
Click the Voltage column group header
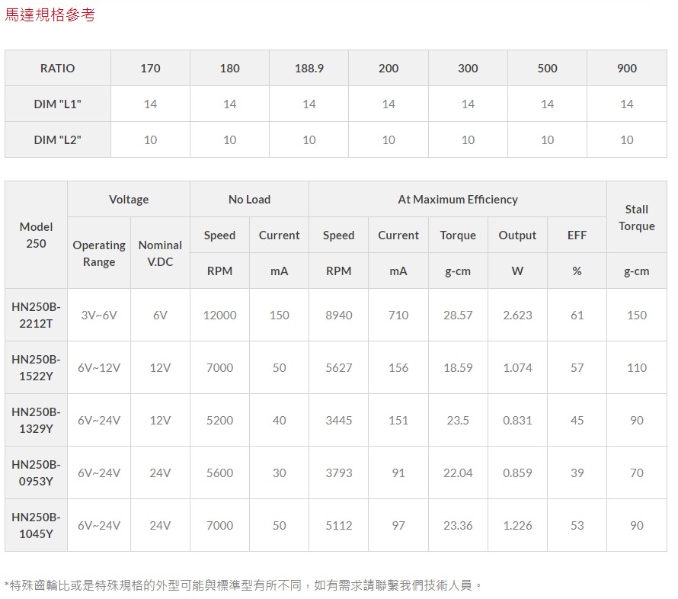(129, 200)
